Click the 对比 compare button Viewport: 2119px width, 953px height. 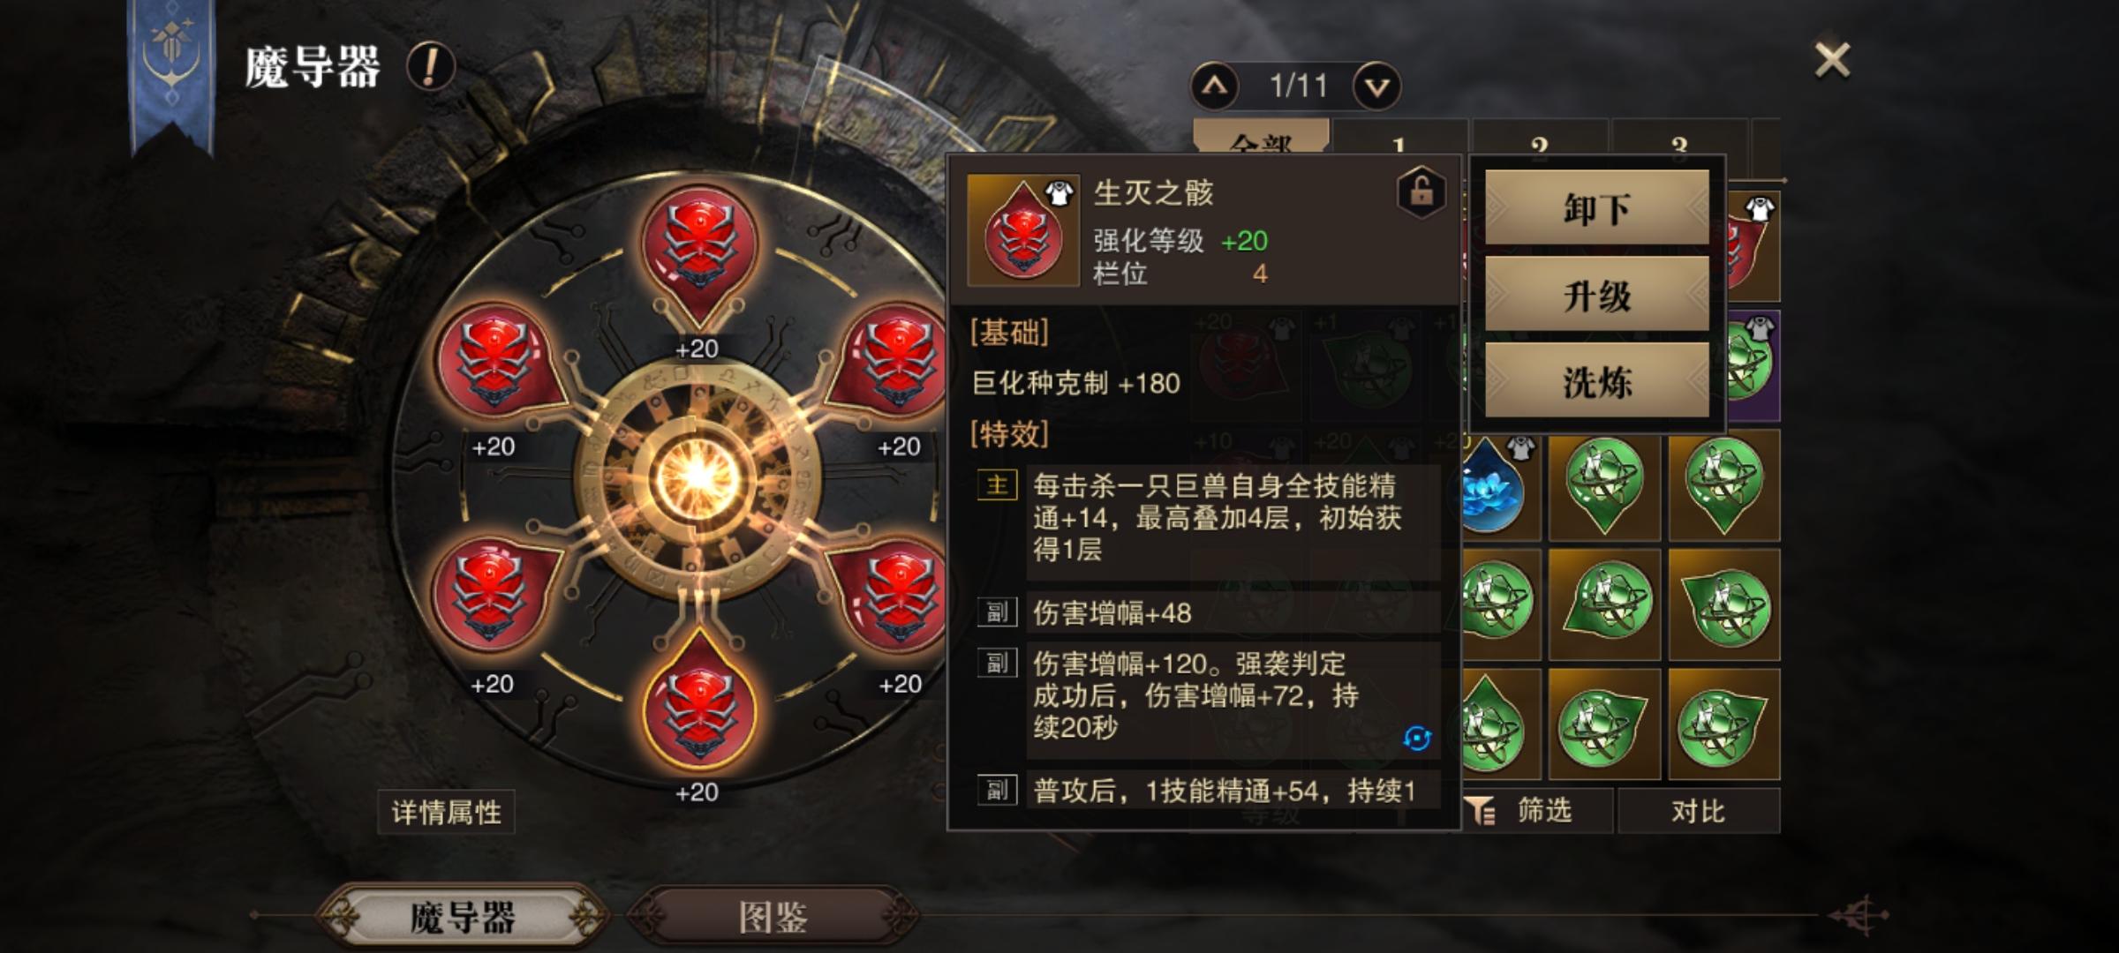[x=1698, y=810]
